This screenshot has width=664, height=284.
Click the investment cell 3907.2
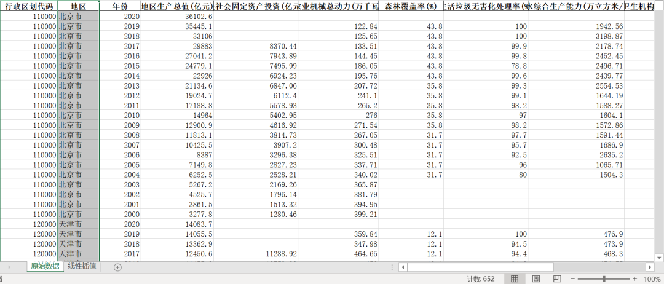click(x=256, y=144)
